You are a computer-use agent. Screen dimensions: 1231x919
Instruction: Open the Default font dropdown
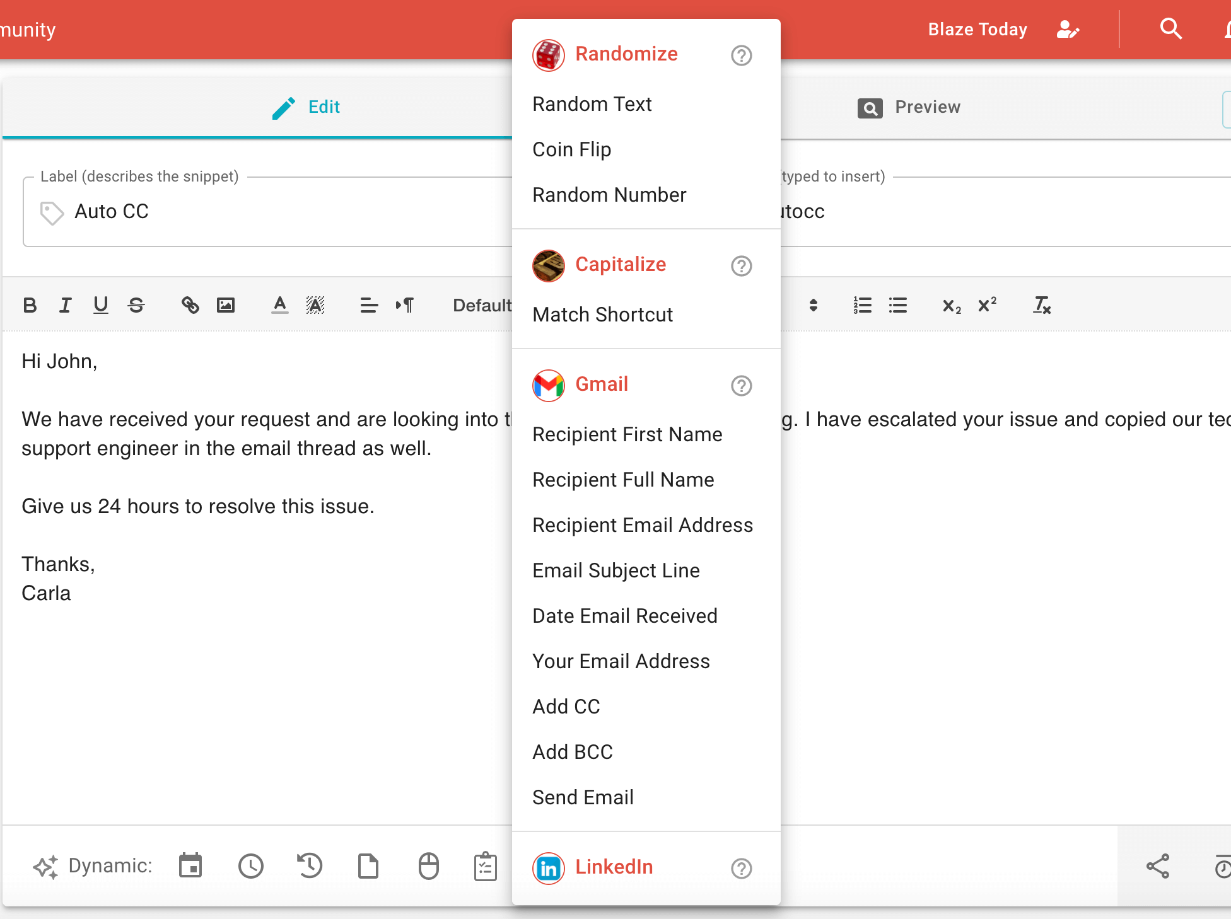[x=482, y=306]
